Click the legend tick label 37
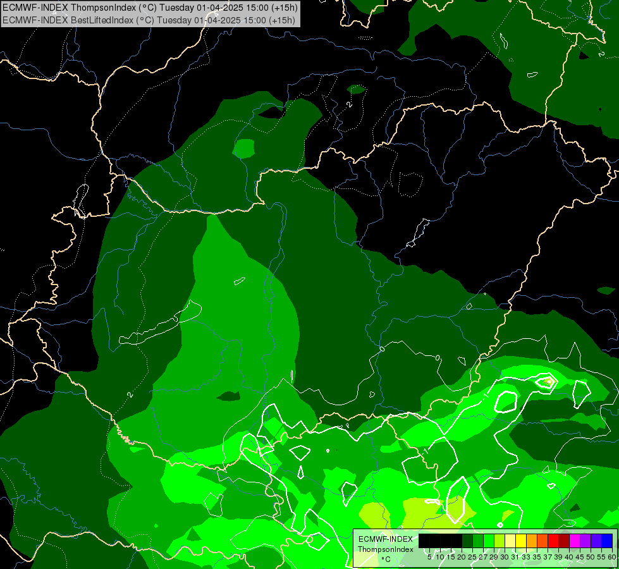This screenshot has height=569, width=619. point(548,557)
